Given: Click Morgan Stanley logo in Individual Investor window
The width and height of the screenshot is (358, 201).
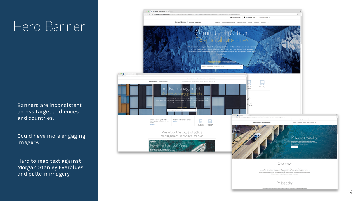Looking at the screenshot, I should [153, 82].
